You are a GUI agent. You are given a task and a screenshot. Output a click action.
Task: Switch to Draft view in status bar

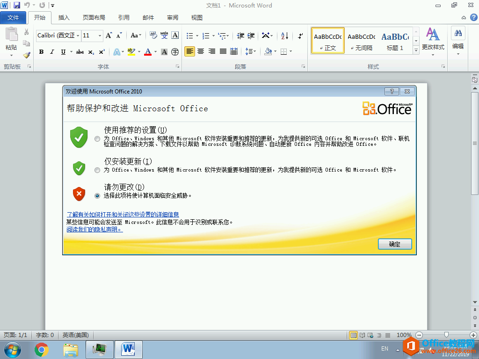pyautogui.click(x=388, y=335)
